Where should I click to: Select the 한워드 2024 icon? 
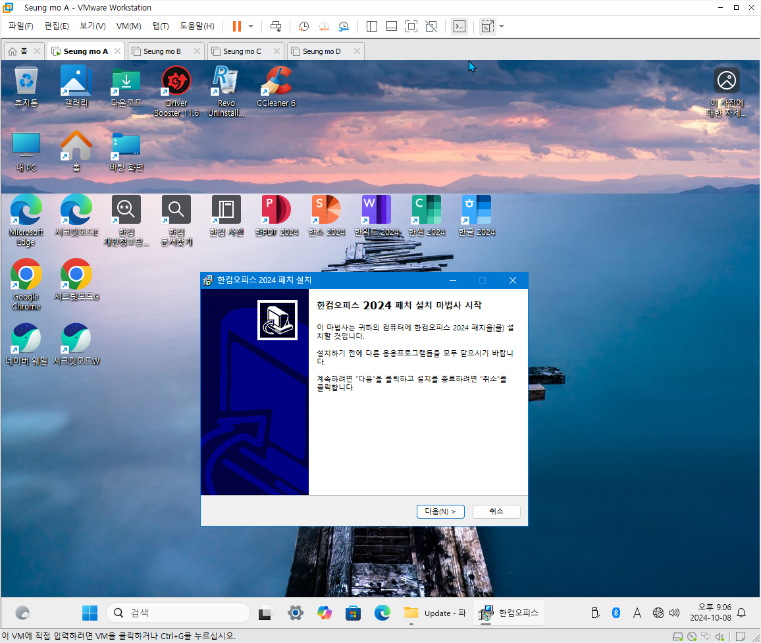tap(377, 216)
